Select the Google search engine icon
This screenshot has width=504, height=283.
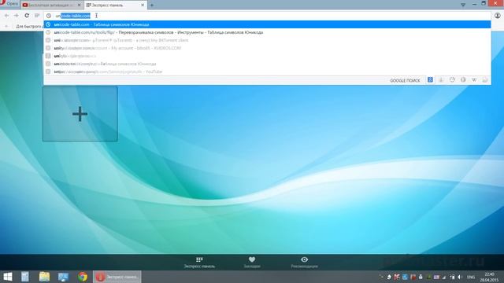point(430,80)
